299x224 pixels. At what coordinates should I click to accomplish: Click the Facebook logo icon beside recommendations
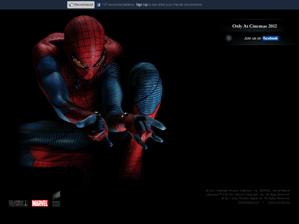99,5
